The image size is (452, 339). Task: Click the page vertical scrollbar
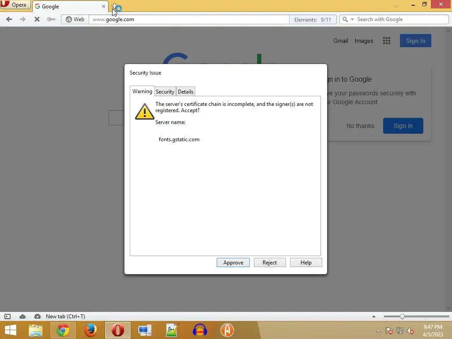point(448,169)
